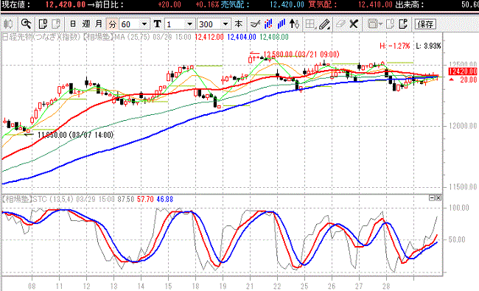The height and width of the screenshot is (291, 479).
Task: Click the 11500.00 price axis label
Action: point(463,187)
